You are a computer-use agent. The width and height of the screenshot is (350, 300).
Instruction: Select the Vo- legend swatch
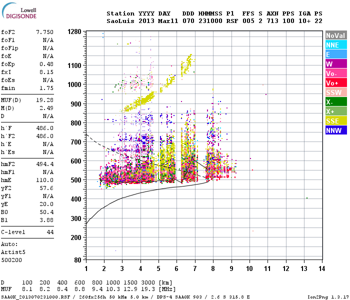[x=336, y=73]
